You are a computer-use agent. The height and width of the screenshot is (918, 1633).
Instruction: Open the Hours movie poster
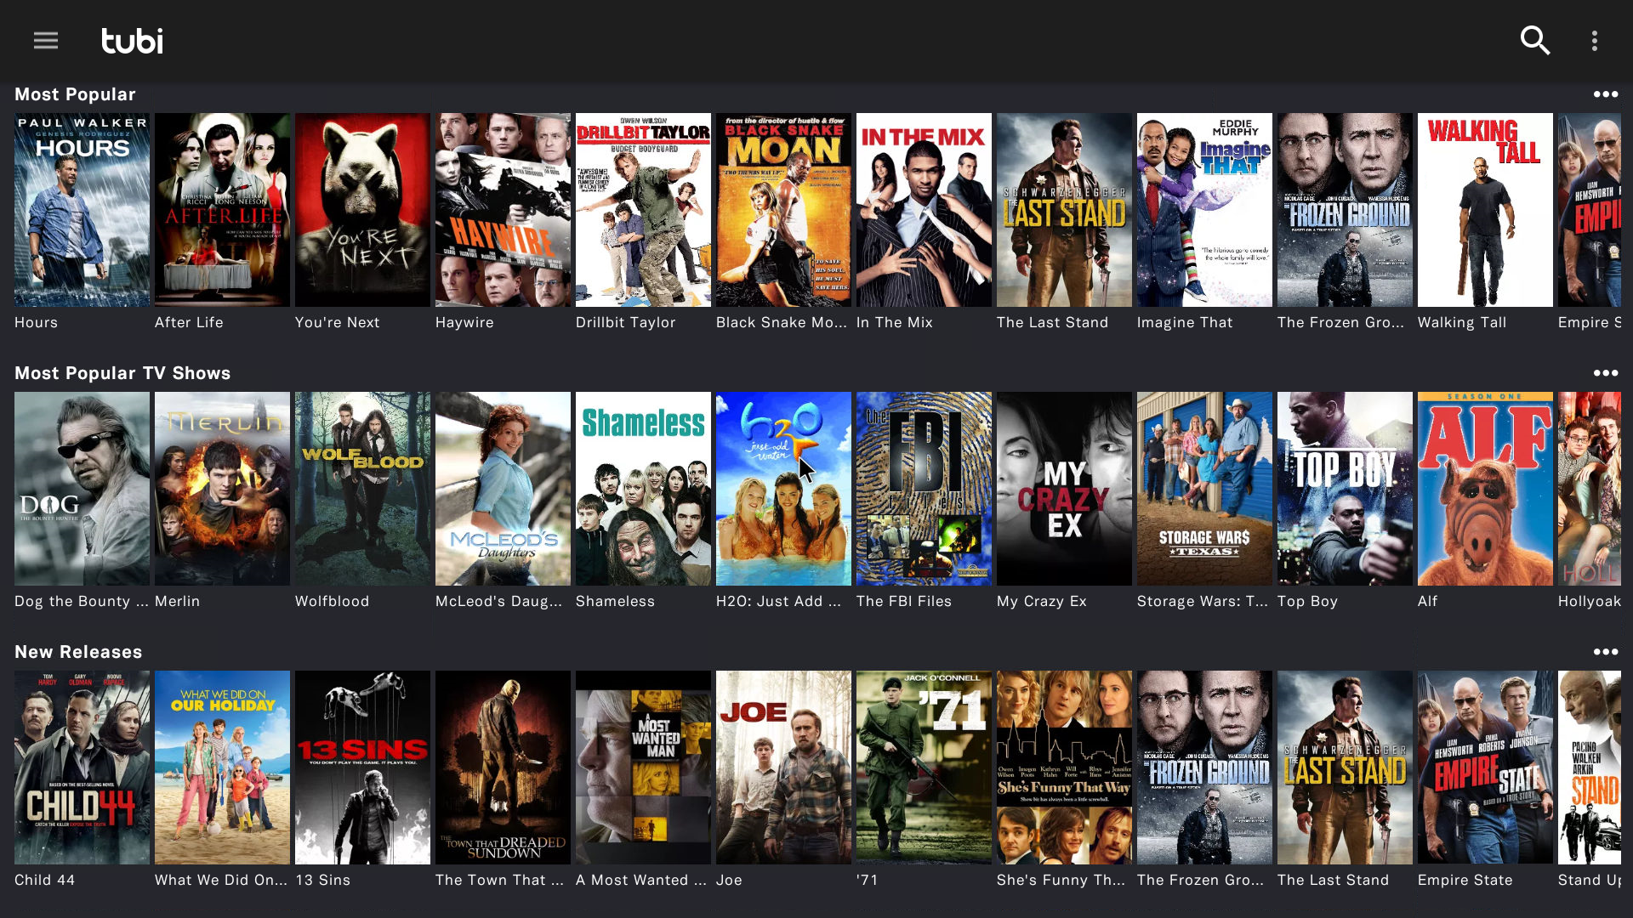82,210
